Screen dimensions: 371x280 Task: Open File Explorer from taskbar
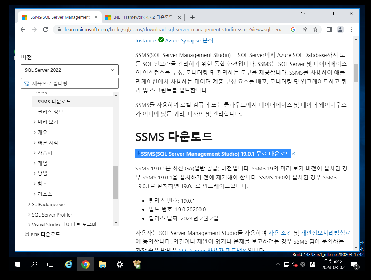(x=102, y=264)
